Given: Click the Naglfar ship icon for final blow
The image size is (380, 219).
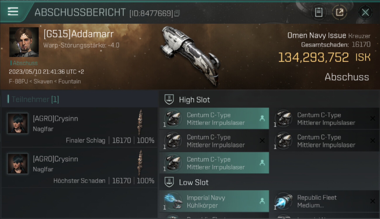Looking at the screenshot, I should [x=141, y=123].
